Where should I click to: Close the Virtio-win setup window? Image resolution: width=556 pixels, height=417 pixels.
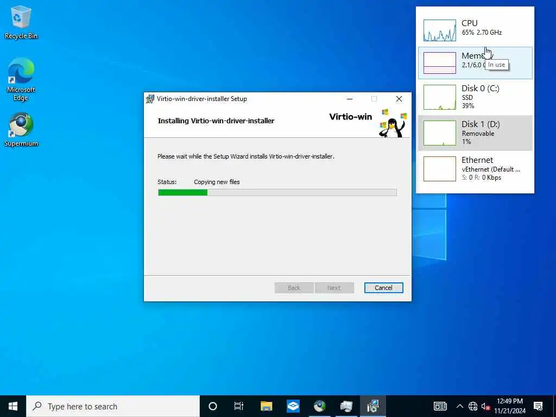(x=399, y=99)
